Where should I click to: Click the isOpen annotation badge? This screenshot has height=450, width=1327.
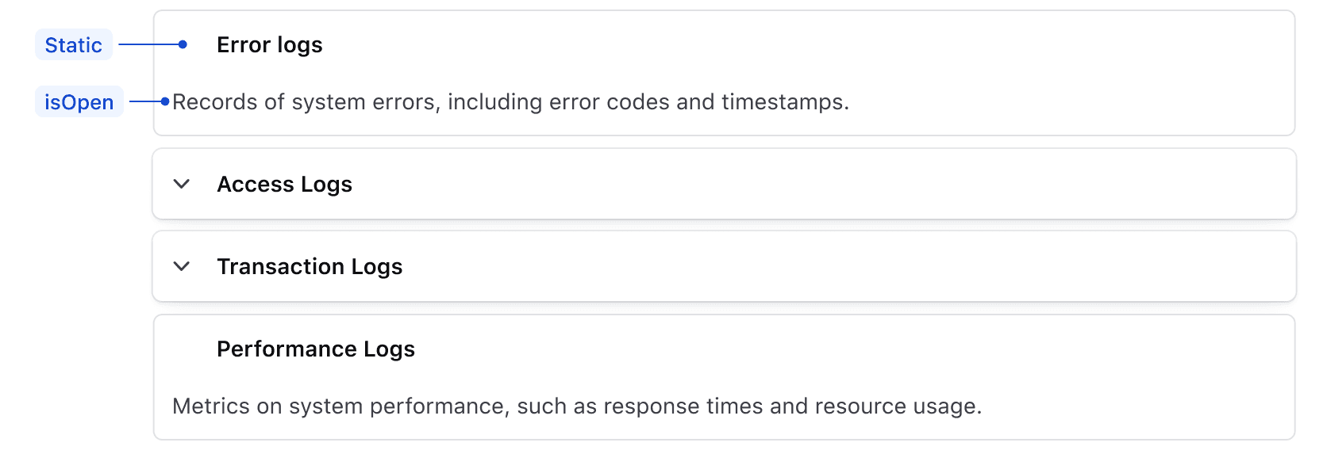tap(79, 102)
